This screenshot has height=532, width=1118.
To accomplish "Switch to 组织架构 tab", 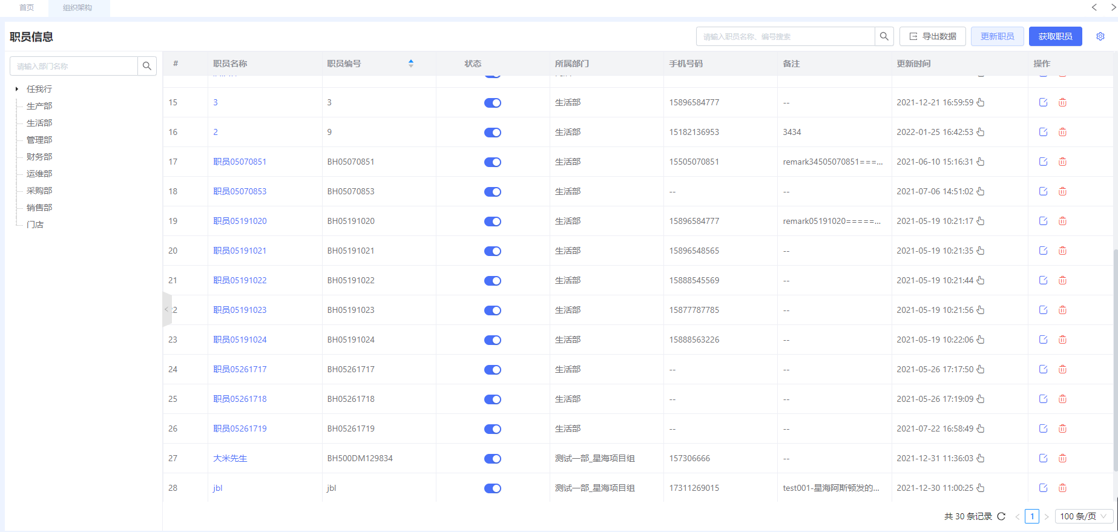I will click(77, 8).
